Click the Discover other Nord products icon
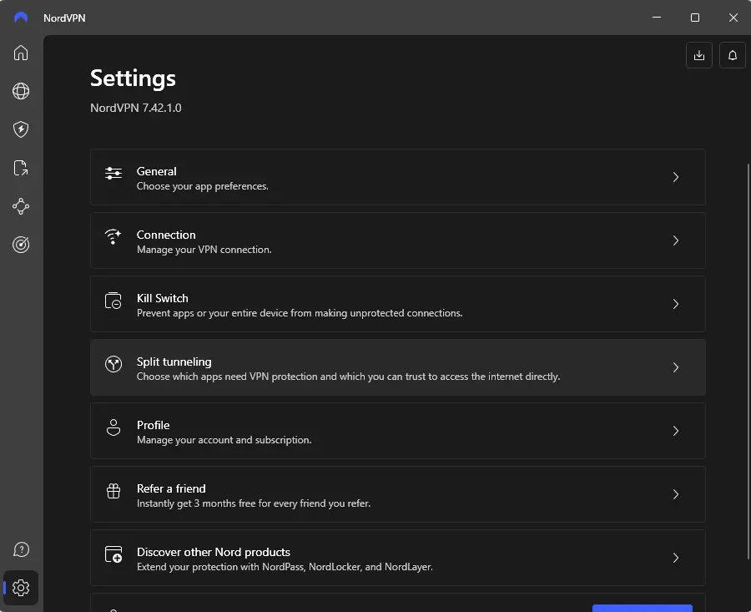The width and height of the screenshot is (751, 612). [113, 554]
